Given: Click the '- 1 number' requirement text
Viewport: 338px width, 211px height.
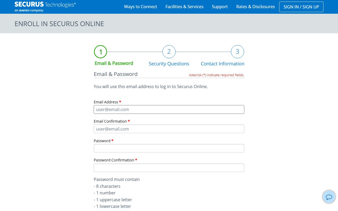Looking at the screenshot, I should [105, 193].
